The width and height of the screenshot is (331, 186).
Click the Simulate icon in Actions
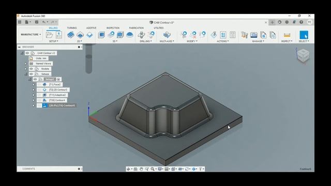click(x=214, y=35)
